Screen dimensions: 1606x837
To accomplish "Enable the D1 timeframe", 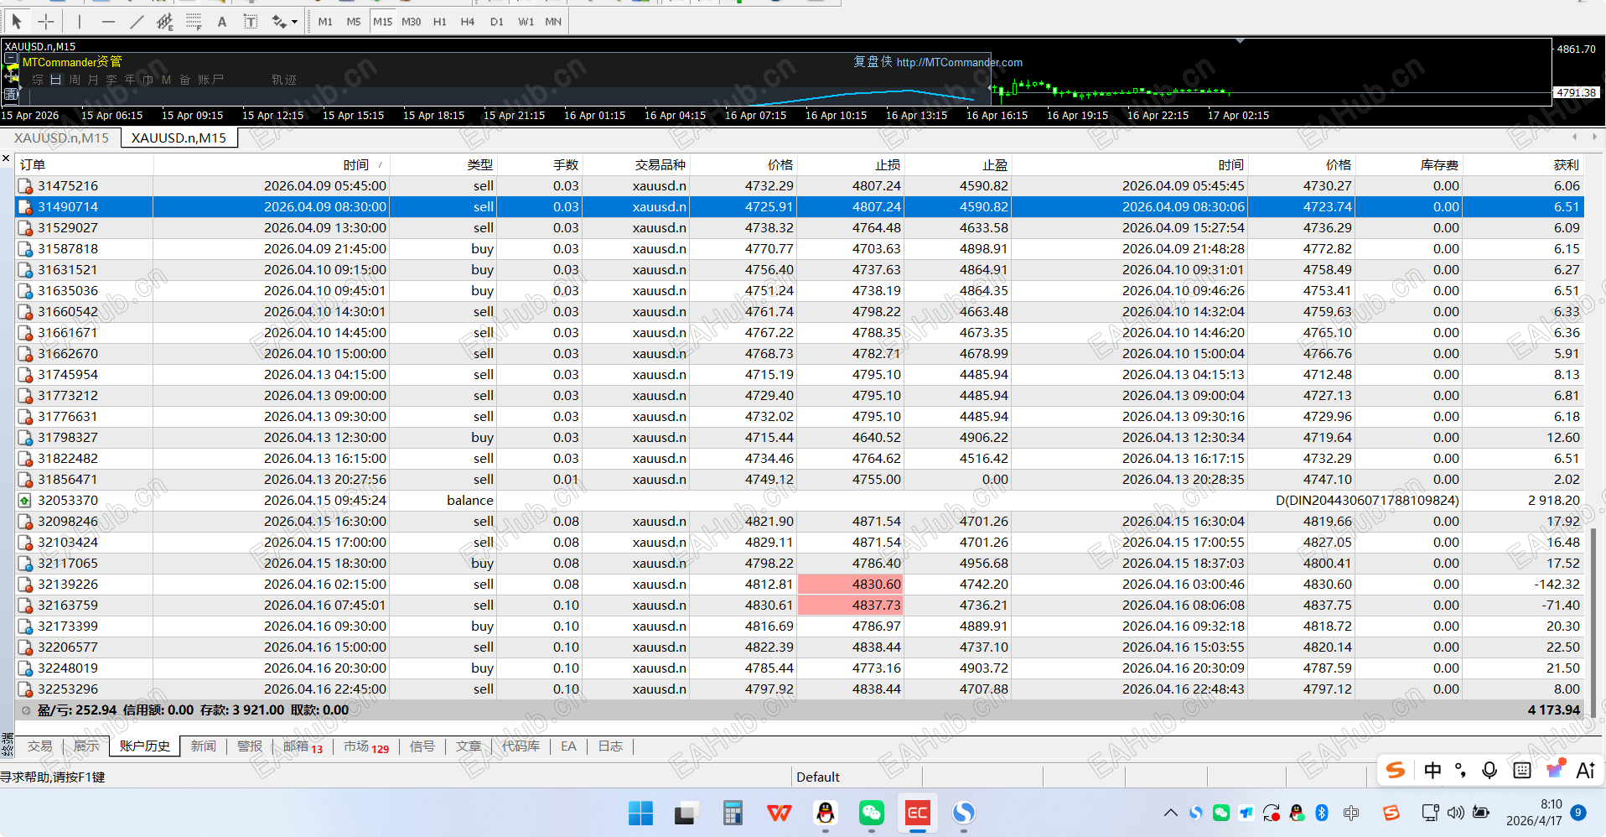I will [x=497, y=22].
